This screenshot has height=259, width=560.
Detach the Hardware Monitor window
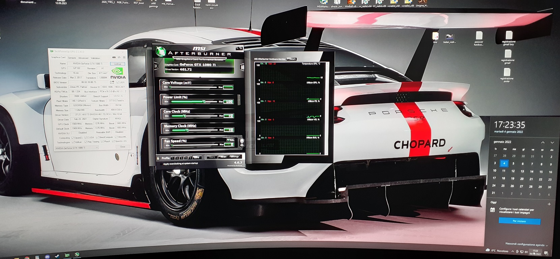tap(292, 59)
